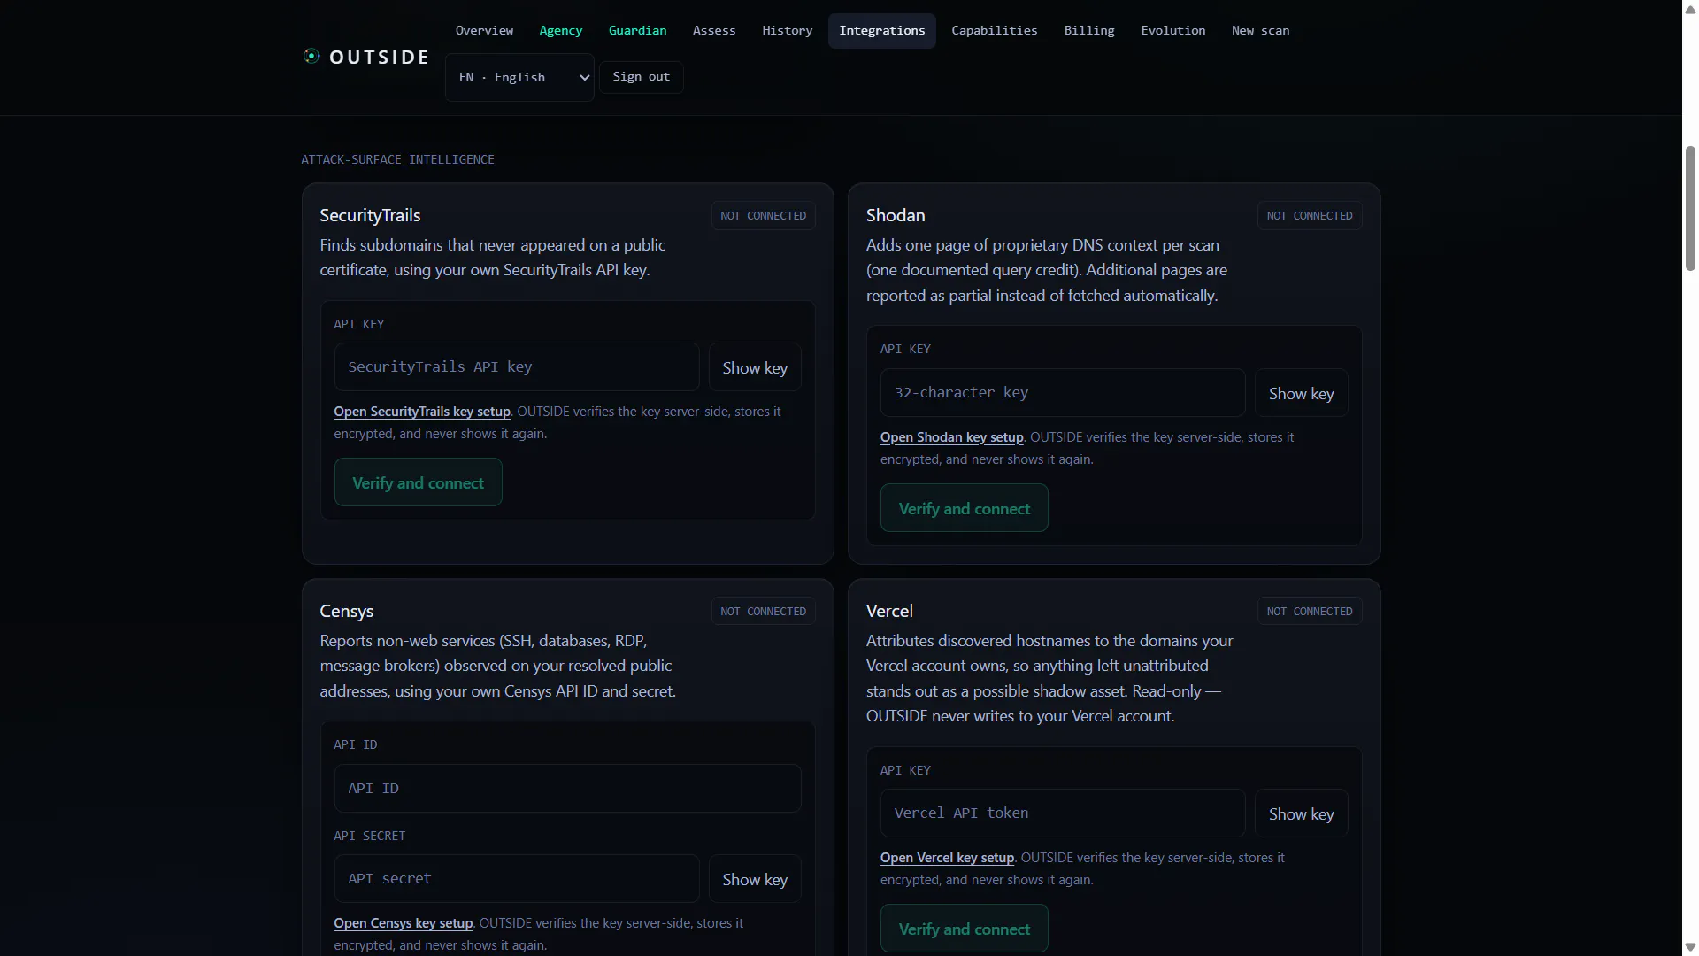The image size is (1699, 956).
Task: Switch to the Capabilities tab
Action: coord(994,31)
